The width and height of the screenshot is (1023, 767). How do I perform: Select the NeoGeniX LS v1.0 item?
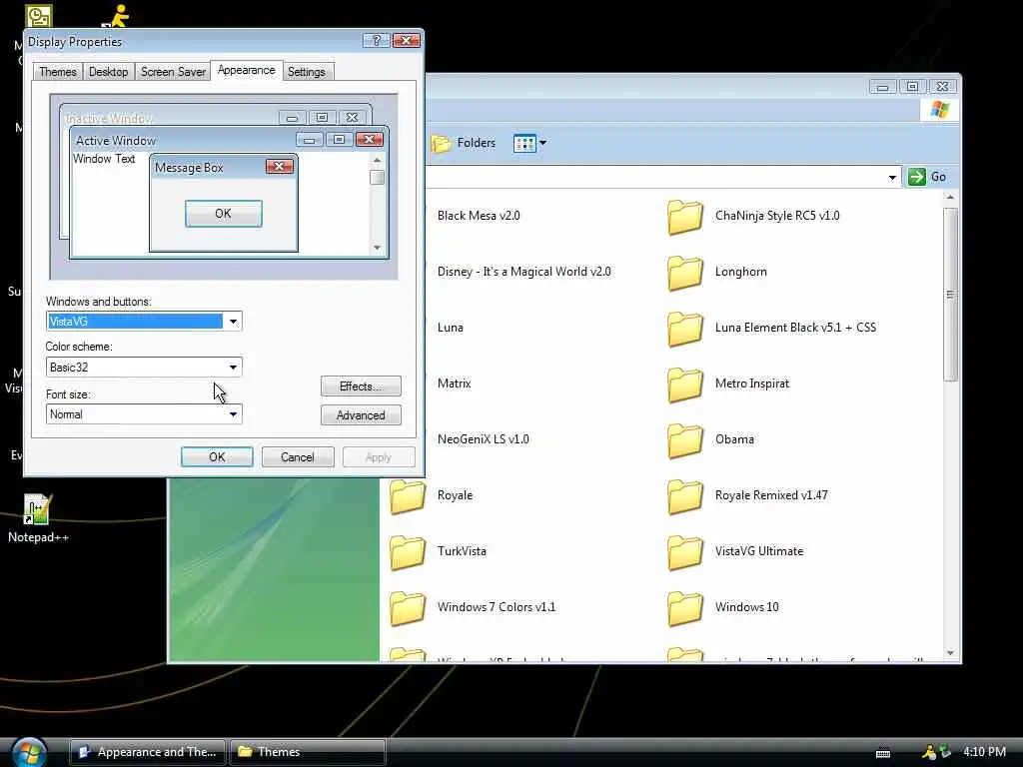tap(483, 439)
